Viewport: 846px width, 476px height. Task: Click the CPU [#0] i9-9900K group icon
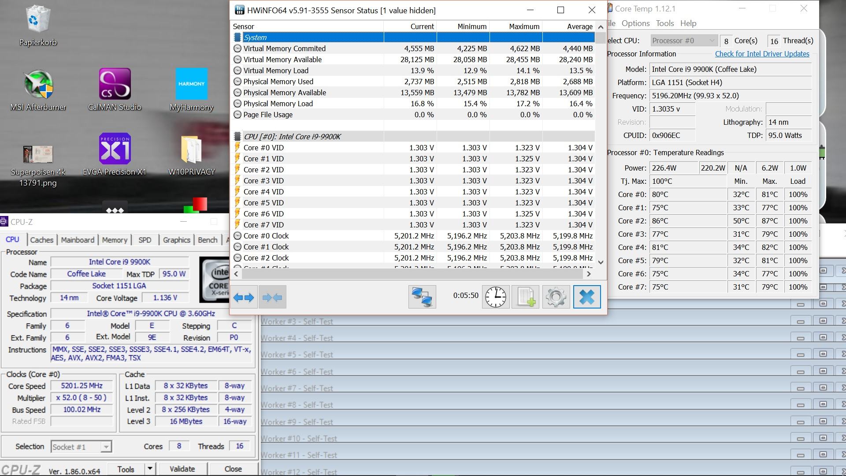point(237,137)
